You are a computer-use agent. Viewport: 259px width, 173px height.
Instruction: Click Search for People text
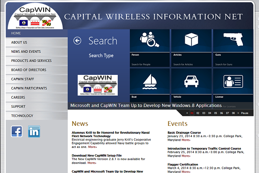click(141, 64)
